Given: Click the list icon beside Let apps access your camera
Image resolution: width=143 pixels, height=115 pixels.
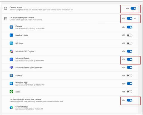Looking at the screenshot, I should [6, 18].
